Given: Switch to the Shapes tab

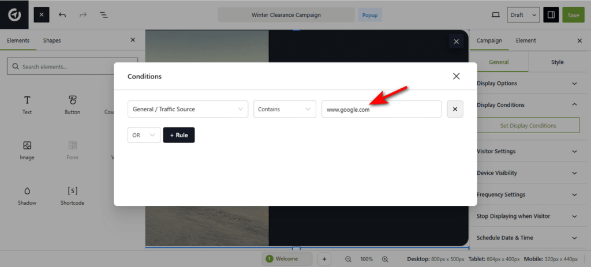Looking at the screenshot, I should tap(51, 40).
